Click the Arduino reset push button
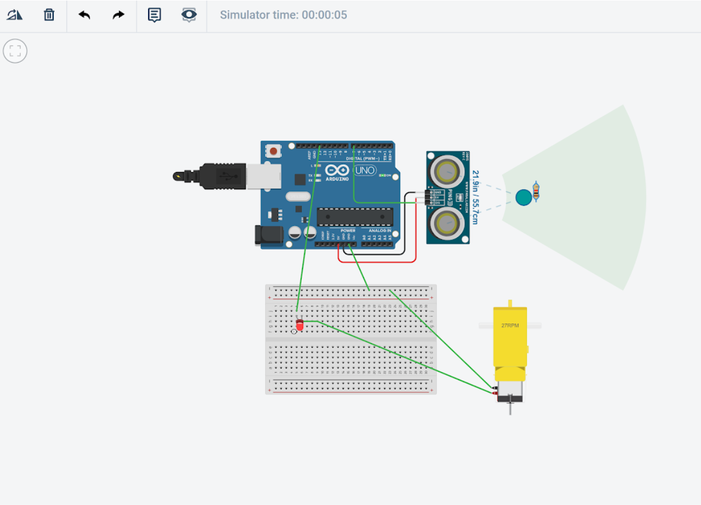This screenshot has width=701, height=505. pyautogui.click(x=273, y=151)
